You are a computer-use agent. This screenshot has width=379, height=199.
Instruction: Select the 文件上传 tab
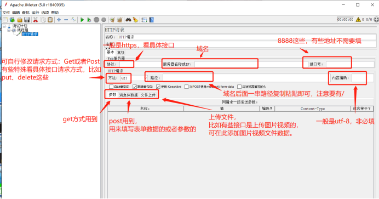click(148, 95)
